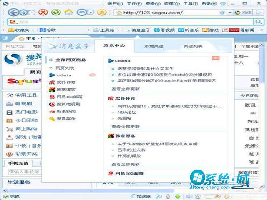Screen dimensions: 267x200
Task: Select 新浪新闻 in the page list
Action: point(62,112)
